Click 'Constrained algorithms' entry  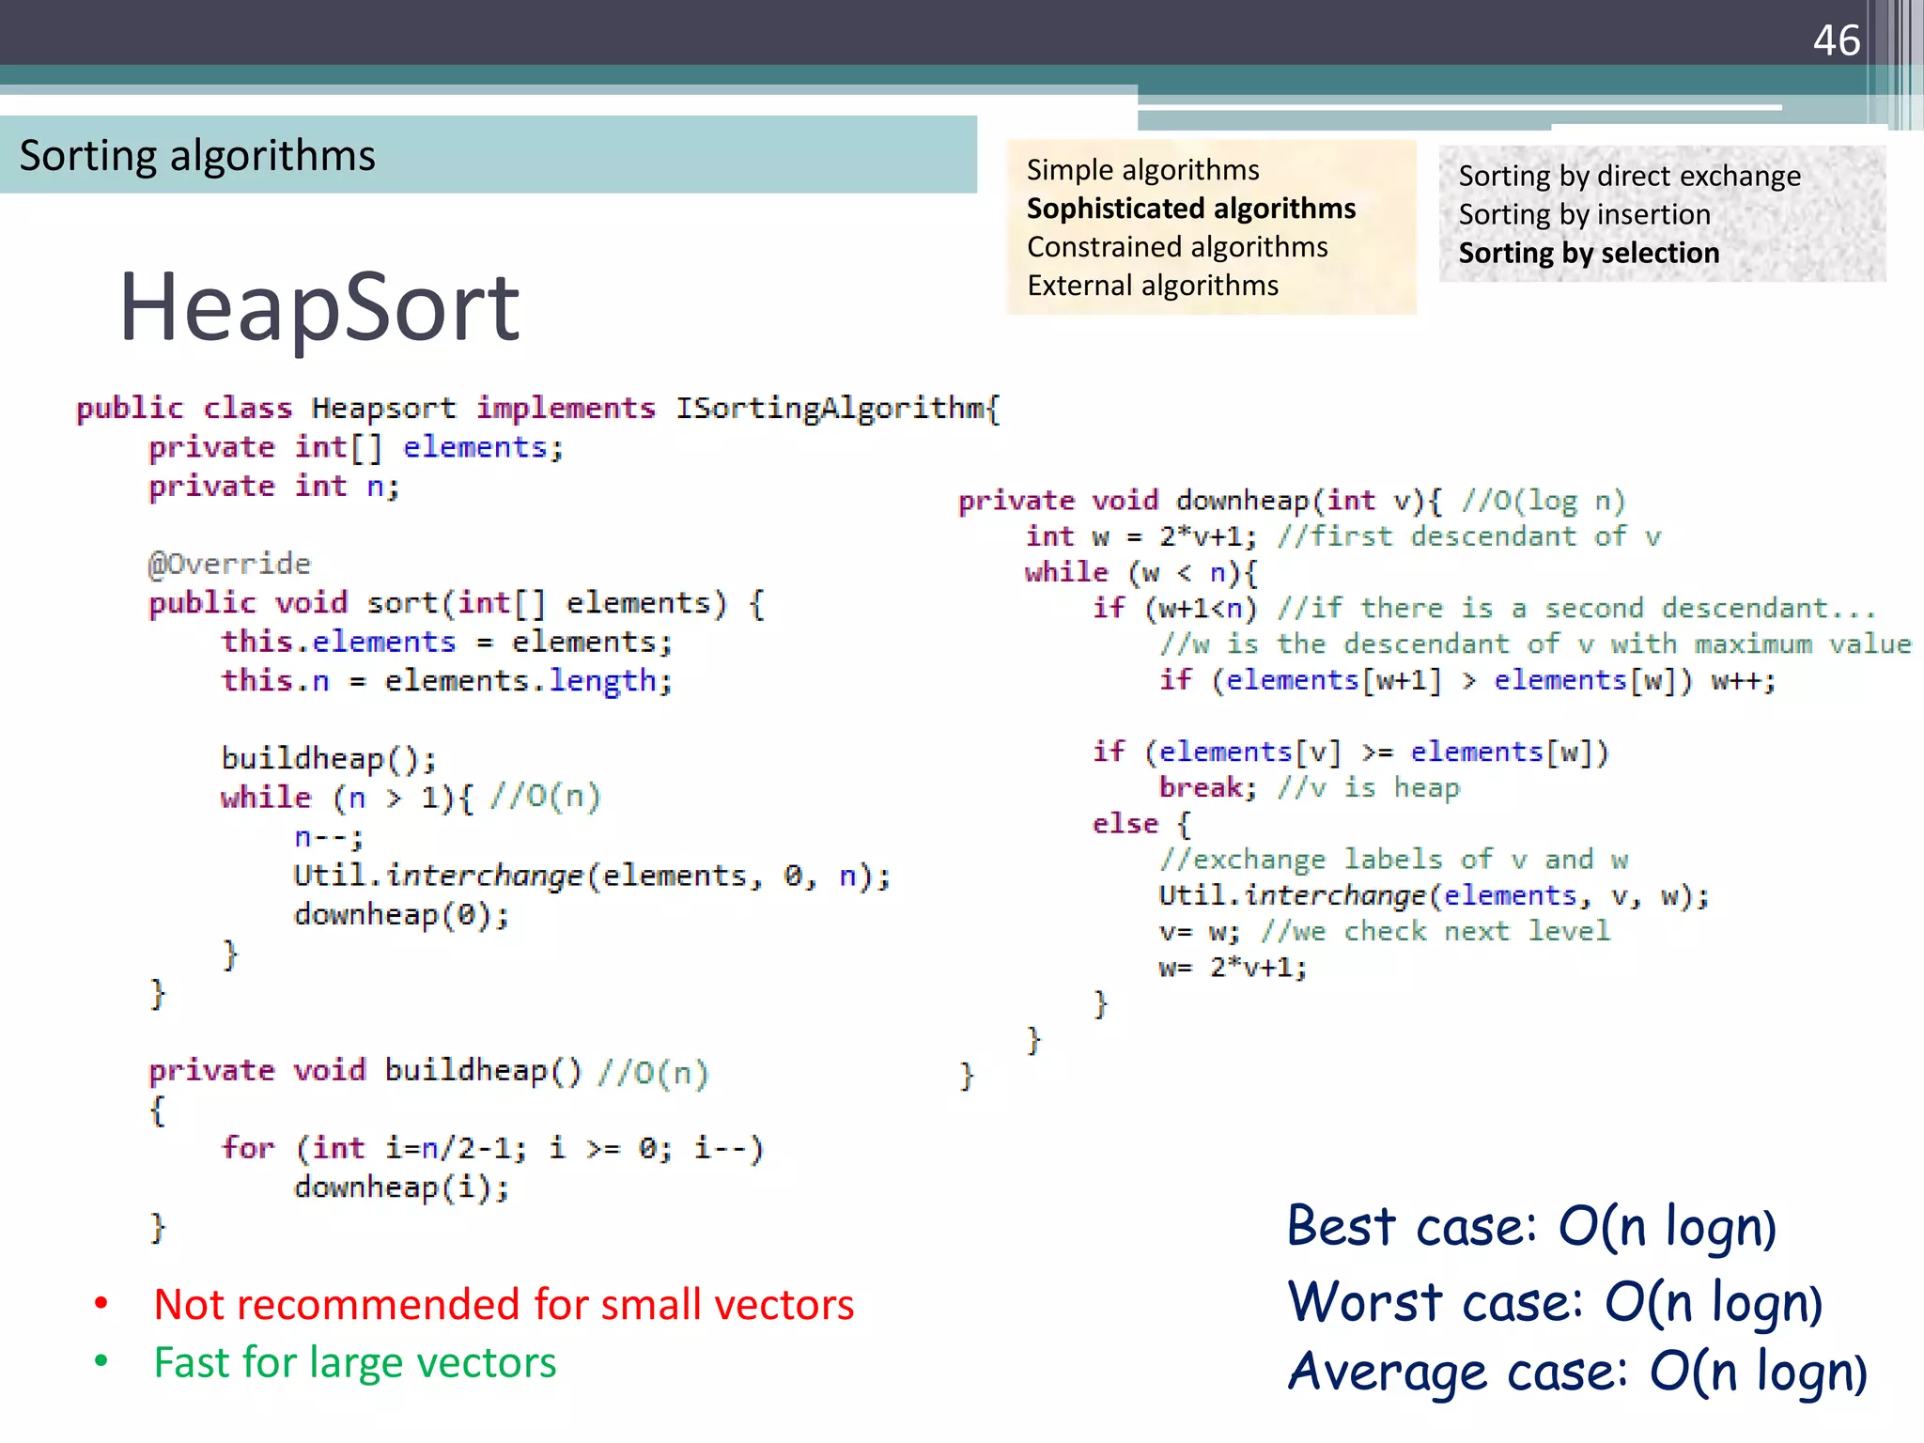coord(1177,247)
